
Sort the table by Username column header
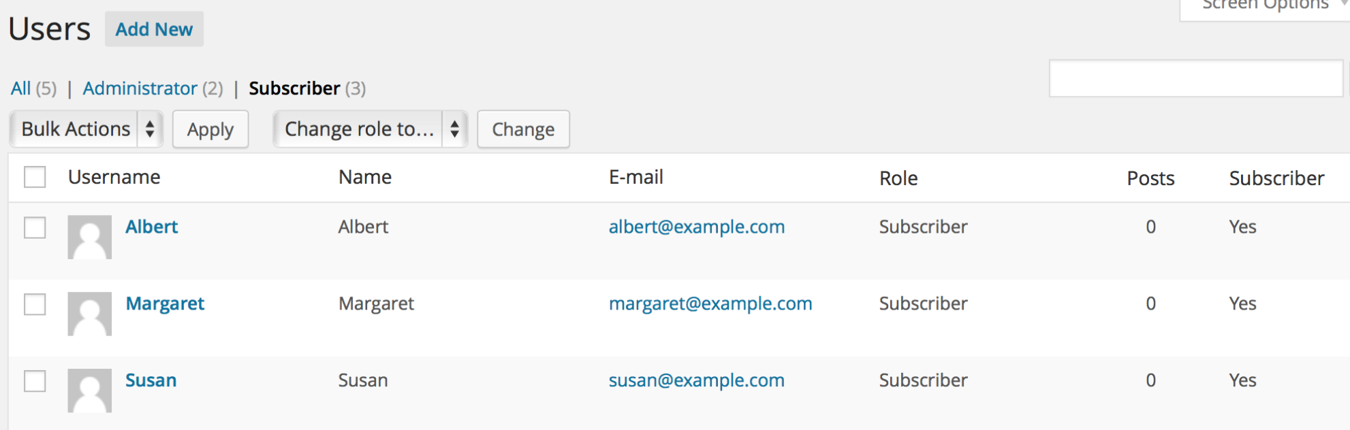114,177
